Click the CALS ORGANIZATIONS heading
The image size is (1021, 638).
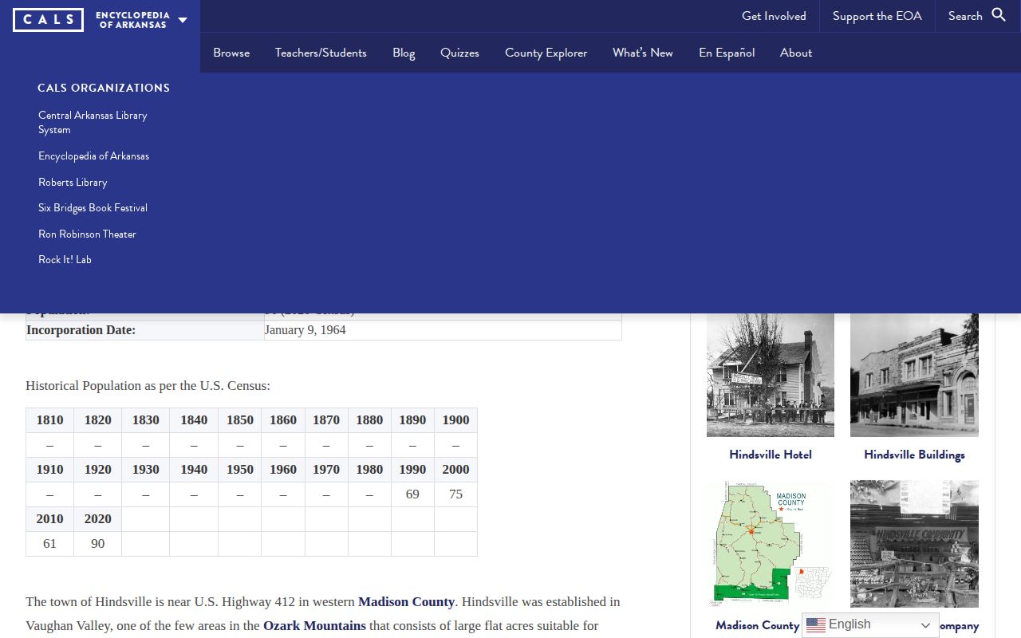tap(104, 88)
